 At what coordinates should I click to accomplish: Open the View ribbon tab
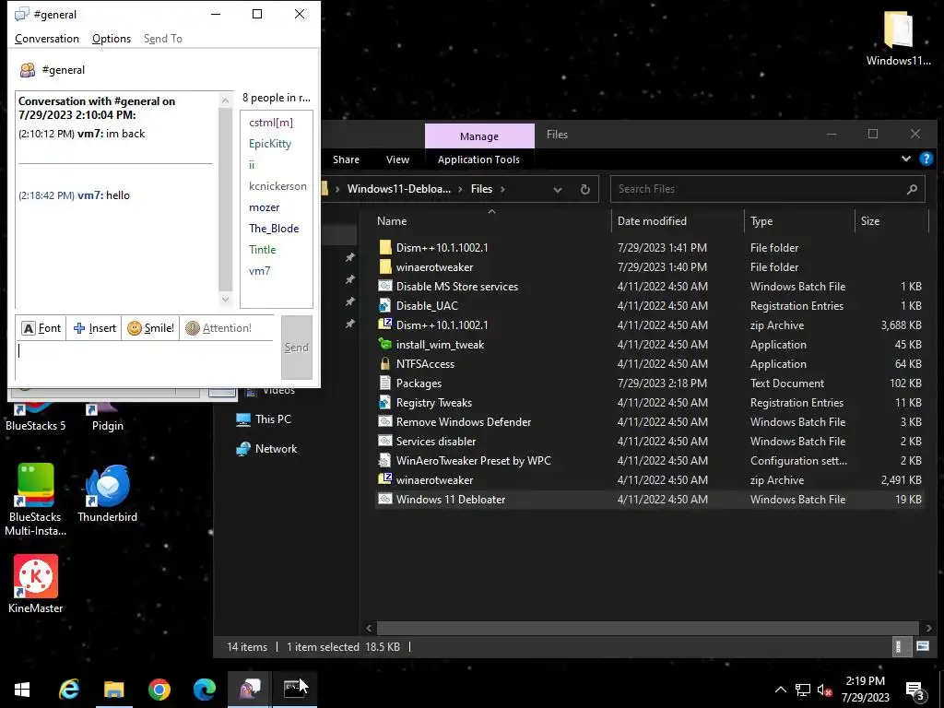(x=397, y=159)
